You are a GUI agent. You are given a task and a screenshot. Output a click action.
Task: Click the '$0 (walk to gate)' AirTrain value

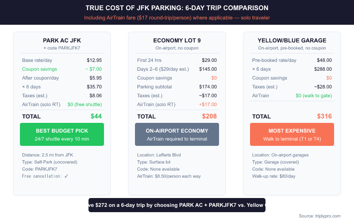tap(314, 95)
